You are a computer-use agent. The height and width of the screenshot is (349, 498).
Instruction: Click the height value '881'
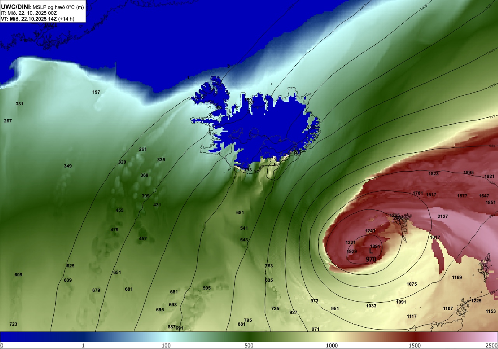pos(242,324)
